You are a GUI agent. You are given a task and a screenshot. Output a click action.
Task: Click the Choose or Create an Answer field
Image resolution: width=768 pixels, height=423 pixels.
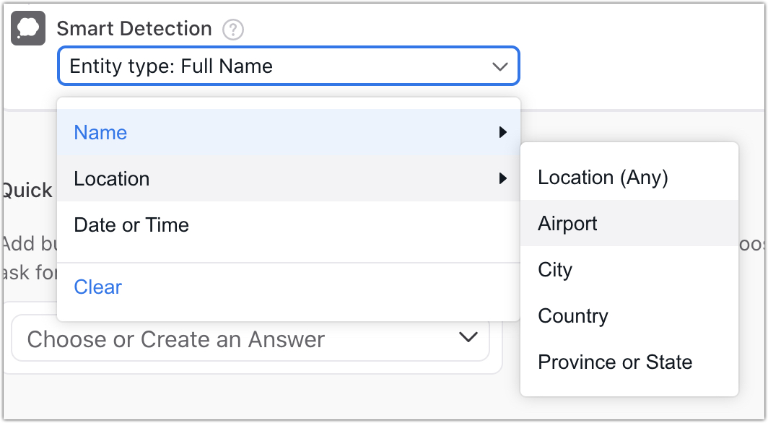(231, 339)
